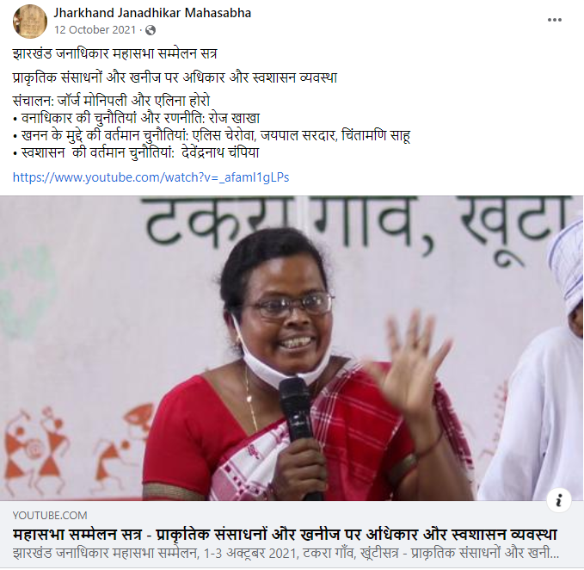Click the bullet beginning 'खनन के मुद्दे'
The image size is (584, 570).
212,135
